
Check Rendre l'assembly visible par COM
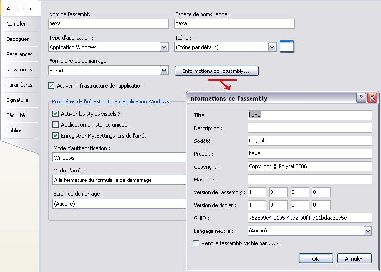pos(196,243)
